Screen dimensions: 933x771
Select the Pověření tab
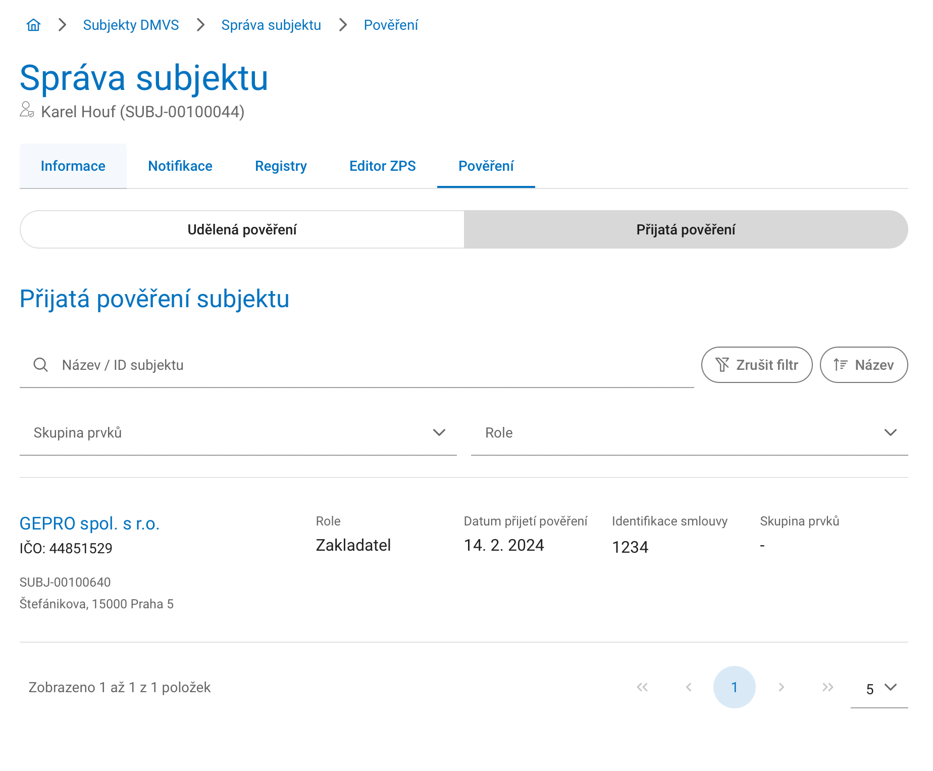486,166
